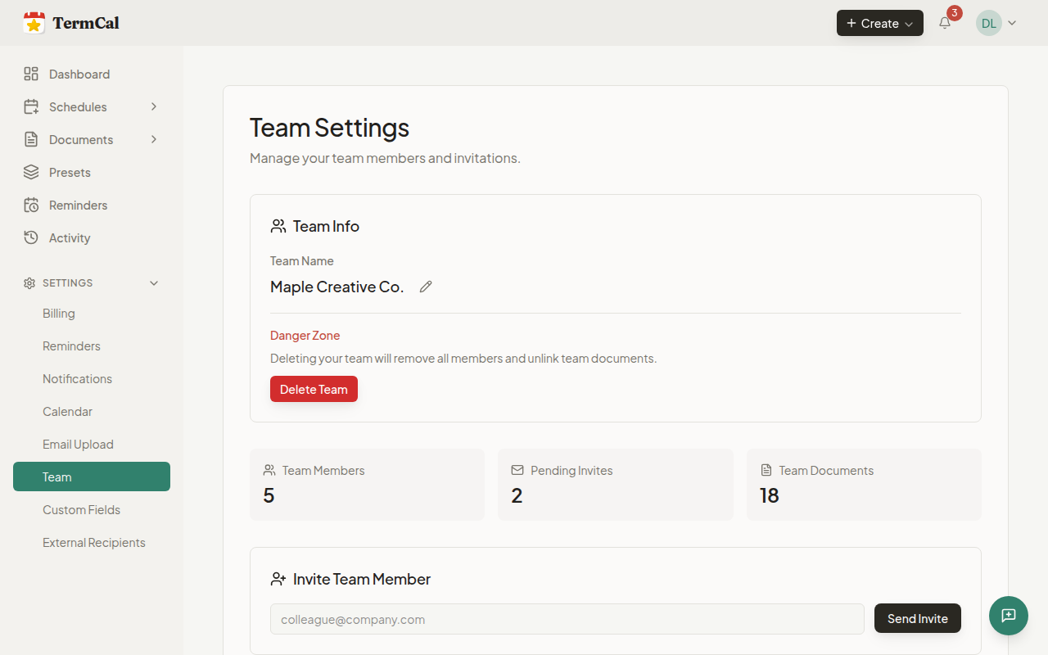
Task: Click the pencil icon to edit team name
Action: pyautogui.click(x=425, y=286)
